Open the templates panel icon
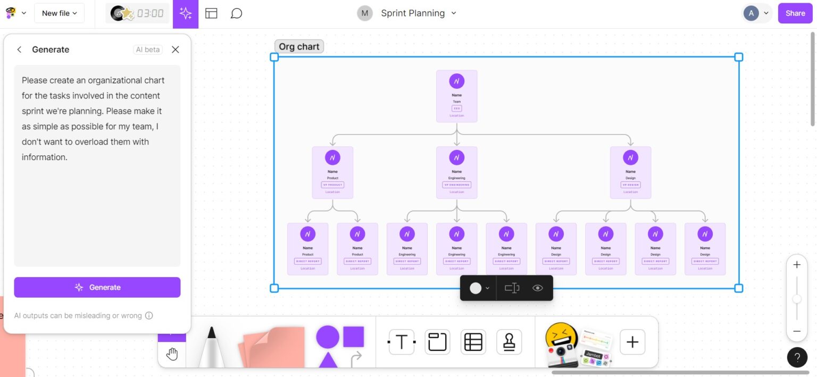This screenshot has height=377, width=817. pyautogui.click(x=211, y=13)
